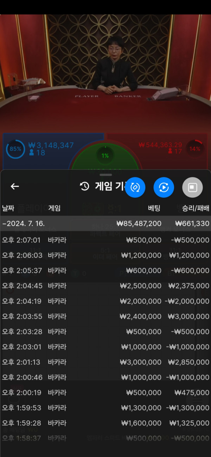Sort by the 날짜 column header
This screenshot has width=211, height=457.
coord(8,208)
